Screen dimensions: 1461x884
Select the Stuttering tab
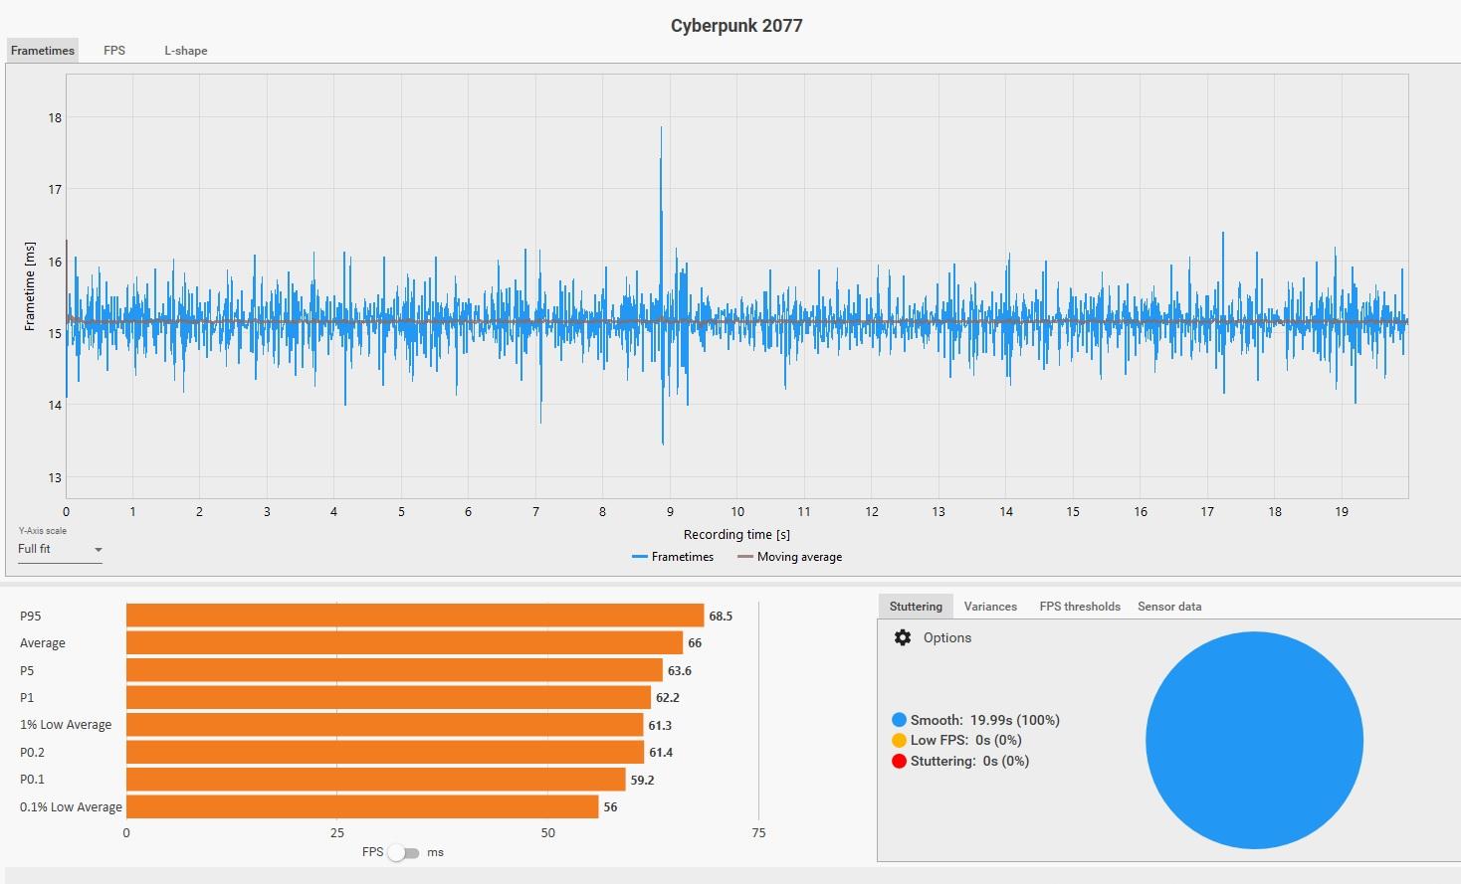click(x=916, y=607)
